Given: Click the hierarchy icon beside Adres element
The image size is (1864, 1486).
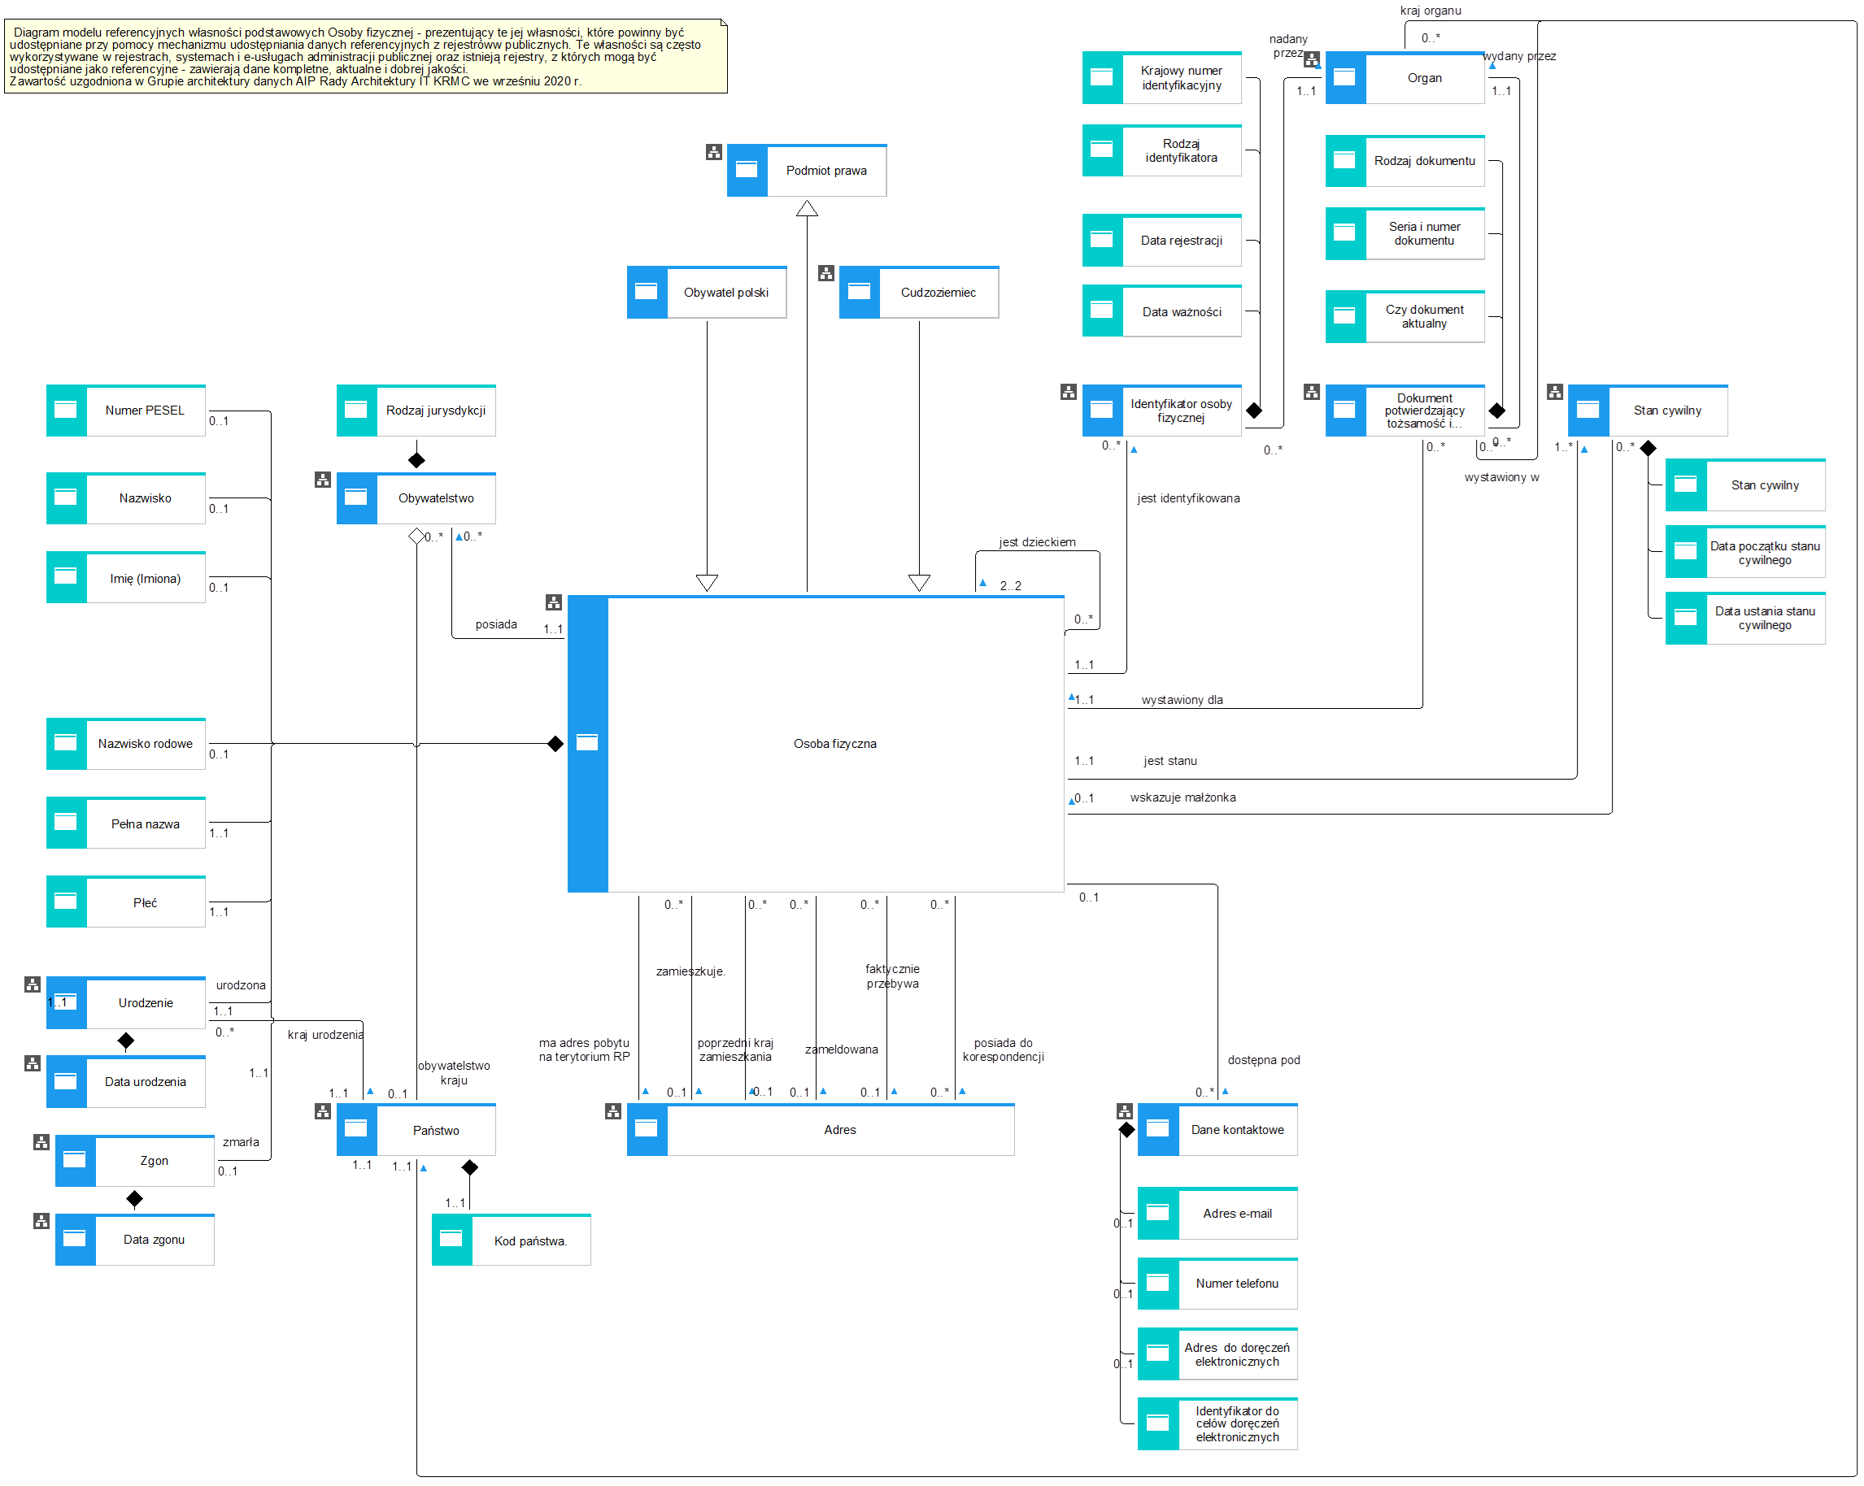Looking at the screenshot, I should click(613, 1111).
